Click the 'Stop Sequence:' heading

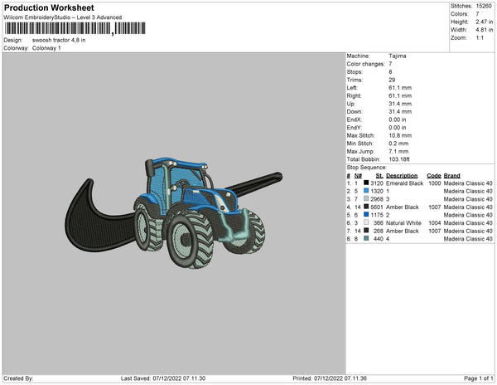pos(367,168)
